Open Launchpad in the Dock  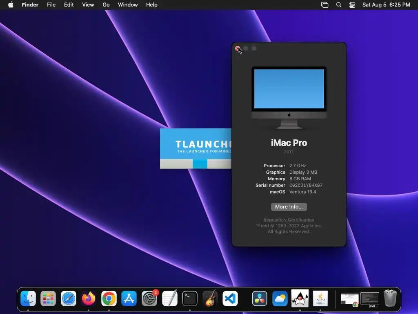[x=48, y=298]
